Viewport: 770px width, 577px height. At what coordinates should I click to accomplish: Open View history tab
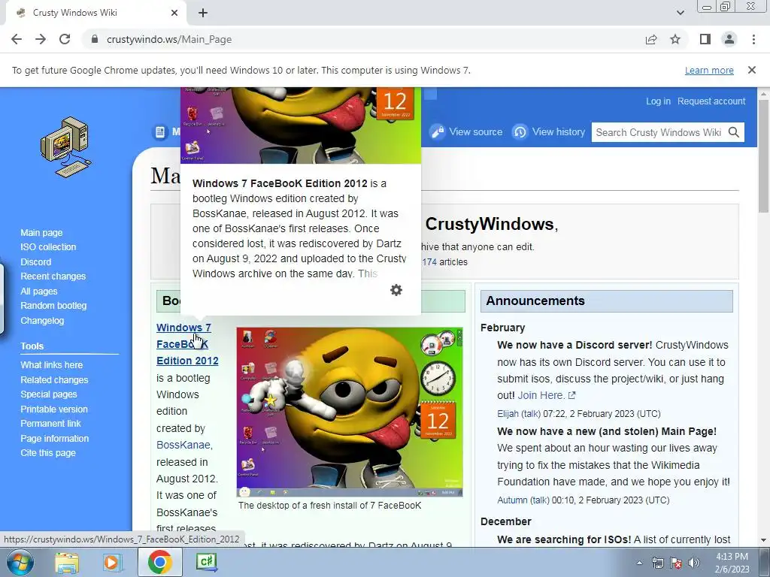coord(549,131)
